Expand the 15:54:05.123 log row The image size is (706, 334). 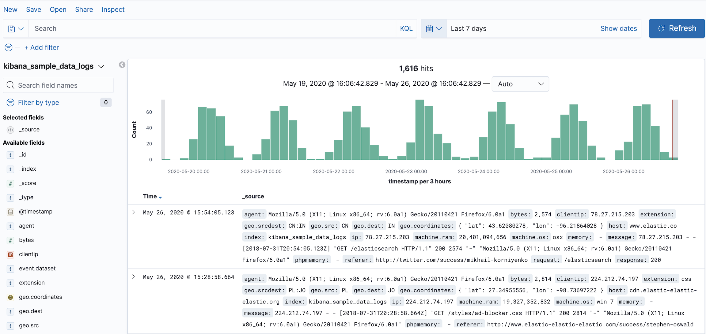(x=134, y=212)
